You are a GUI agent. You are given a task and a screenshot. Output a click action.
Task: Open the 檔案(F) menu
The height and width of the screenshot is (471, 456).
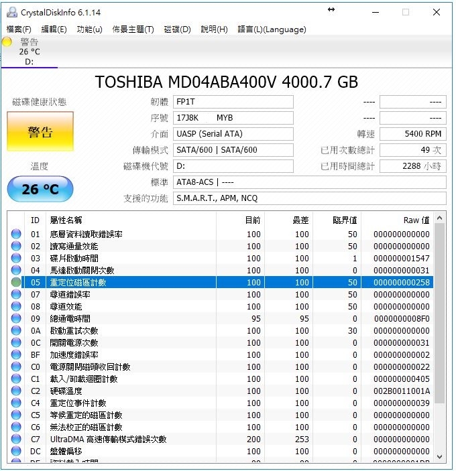click(19, 29)
